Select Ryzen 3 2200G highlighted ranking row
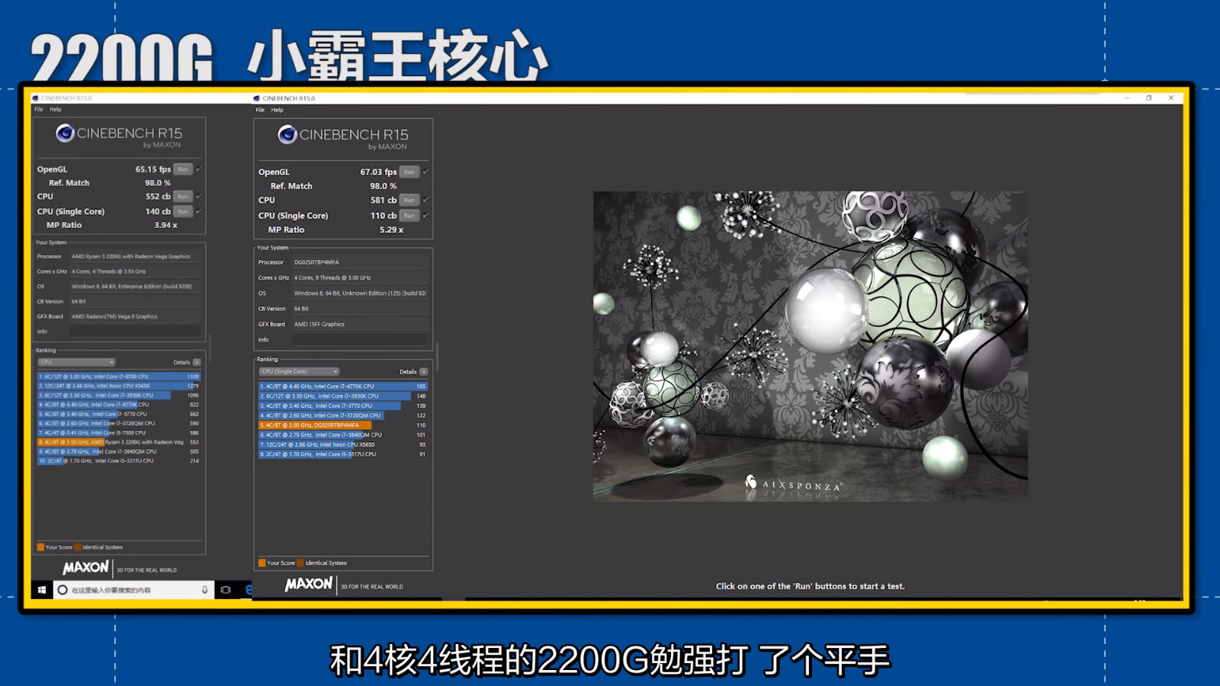Screen dimensions: 1220x686 point(119,442)
